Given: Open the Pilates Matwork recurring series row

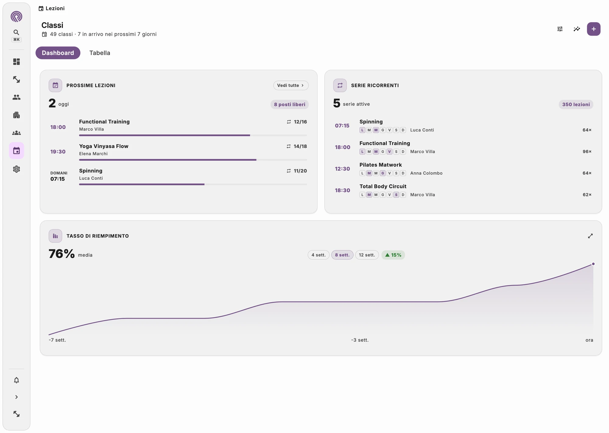Looking at the screenshot, I should point(463,169).
